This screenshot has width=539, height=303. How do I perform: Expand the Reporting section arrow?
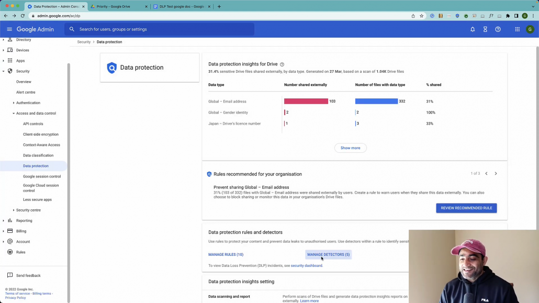pos(4,220)
